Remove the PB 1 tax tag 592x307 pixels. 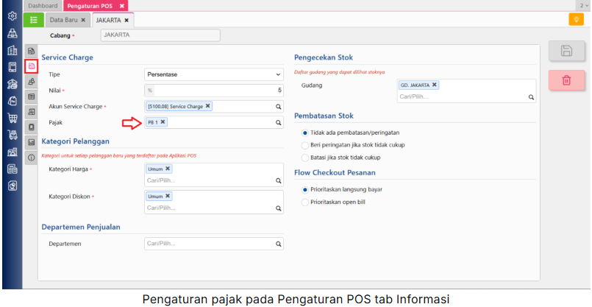click(163, 122)
